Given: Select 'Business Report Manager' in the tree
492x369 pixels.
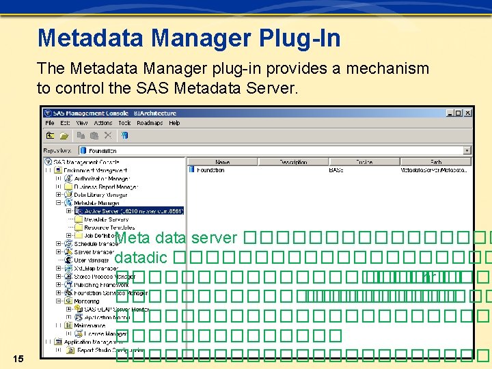Looking at the screenshot, I should [106, 187].
